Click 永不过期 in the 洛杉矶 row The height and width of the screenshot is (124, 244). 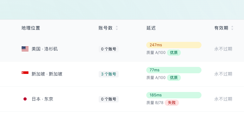223,49
